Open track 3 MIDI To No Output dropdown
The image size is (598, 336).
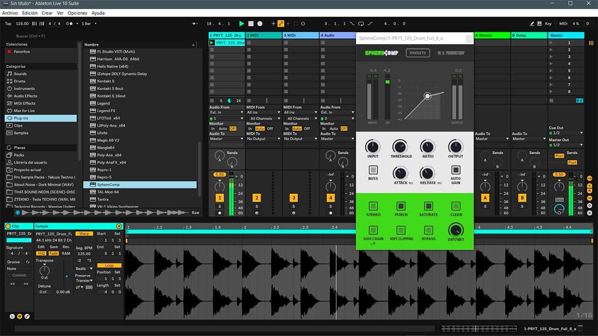coord(300,139)
